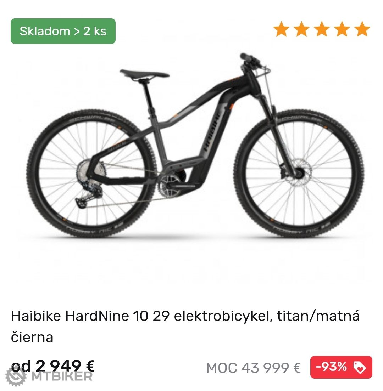Click the -93% discount badge

[341, 367]
